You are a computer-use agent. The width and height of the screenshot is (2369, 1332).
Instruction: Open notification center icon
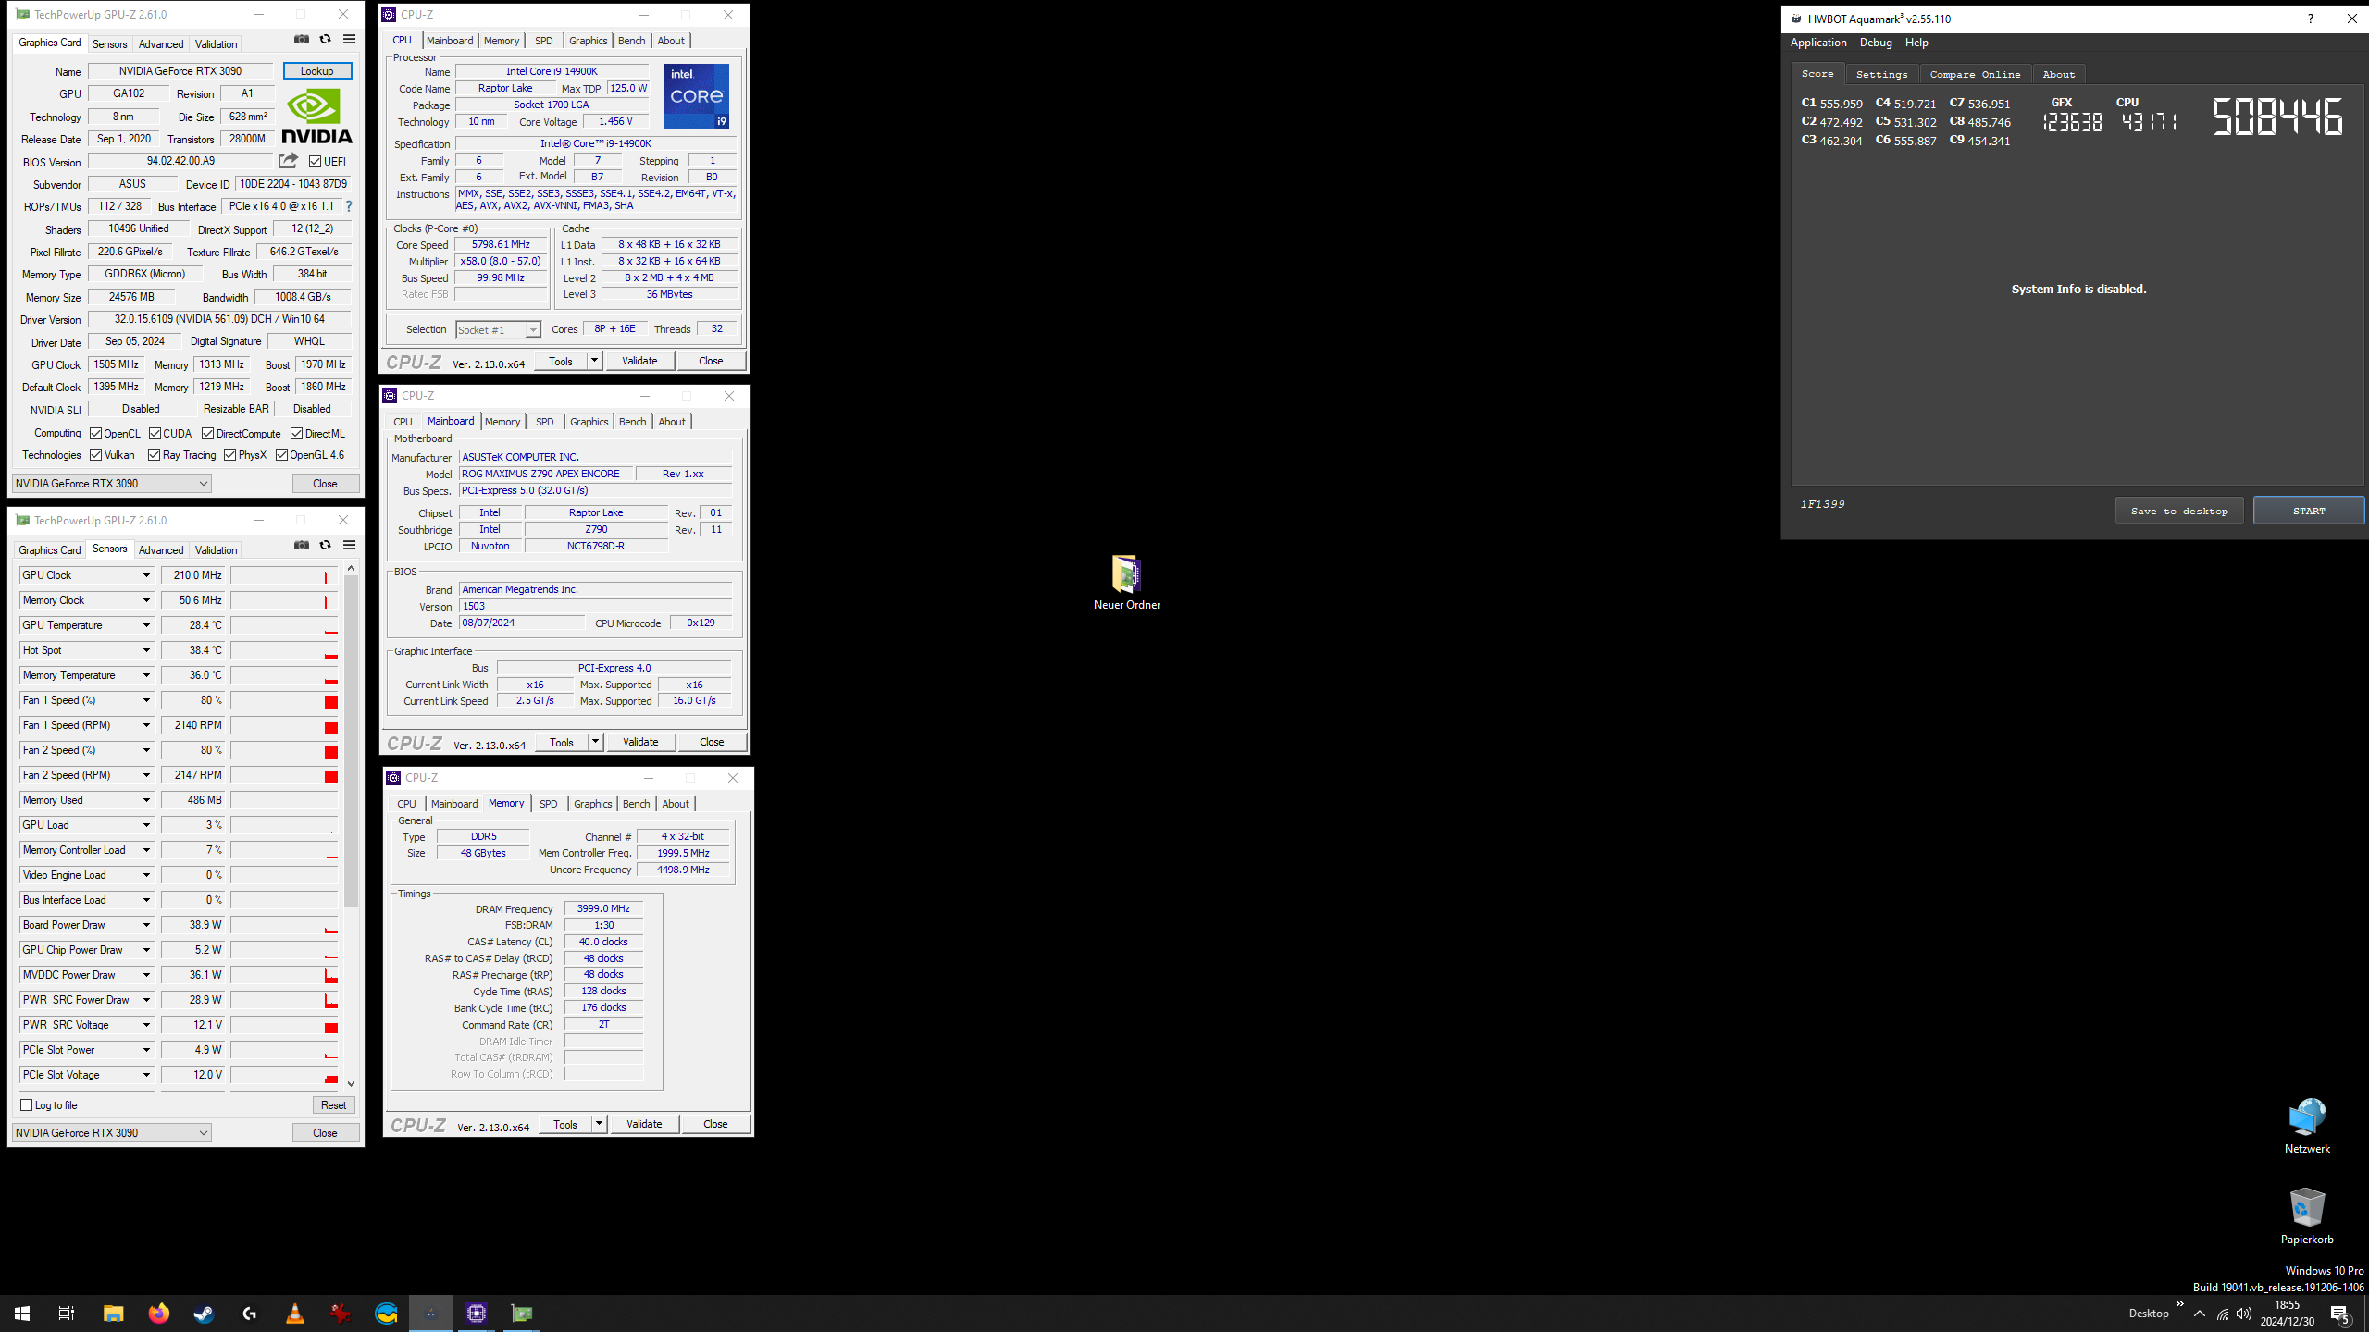[2340, 1313]
